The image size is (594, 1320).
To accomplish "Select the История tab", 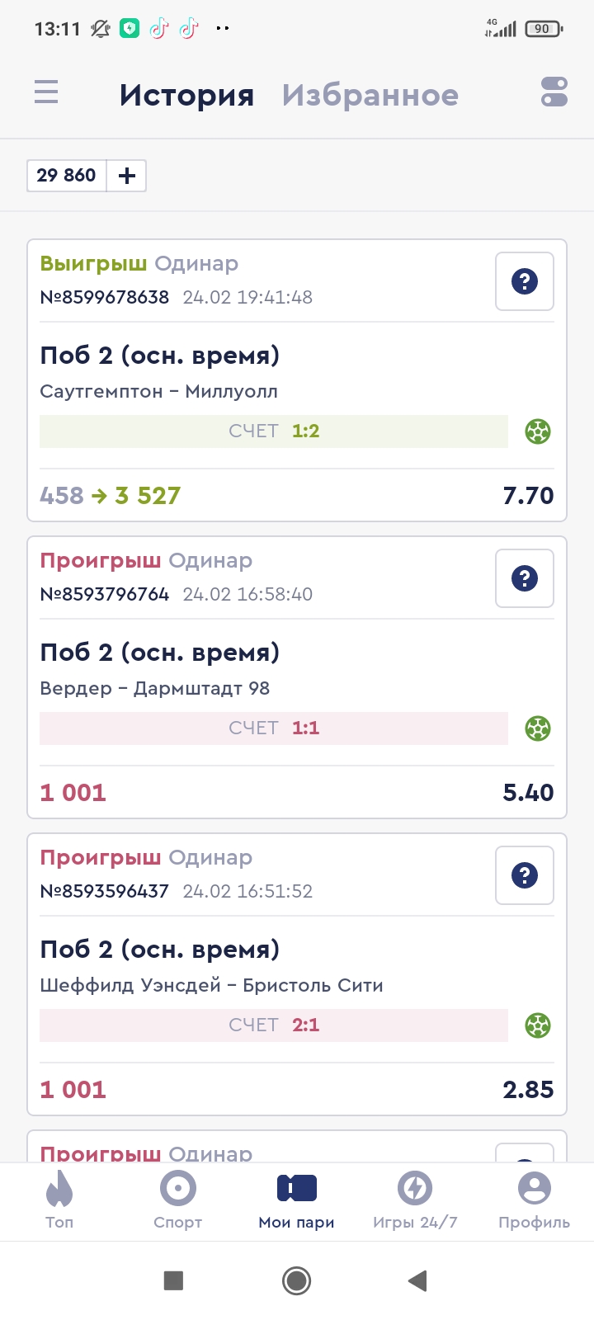I will tap(186, 96).
